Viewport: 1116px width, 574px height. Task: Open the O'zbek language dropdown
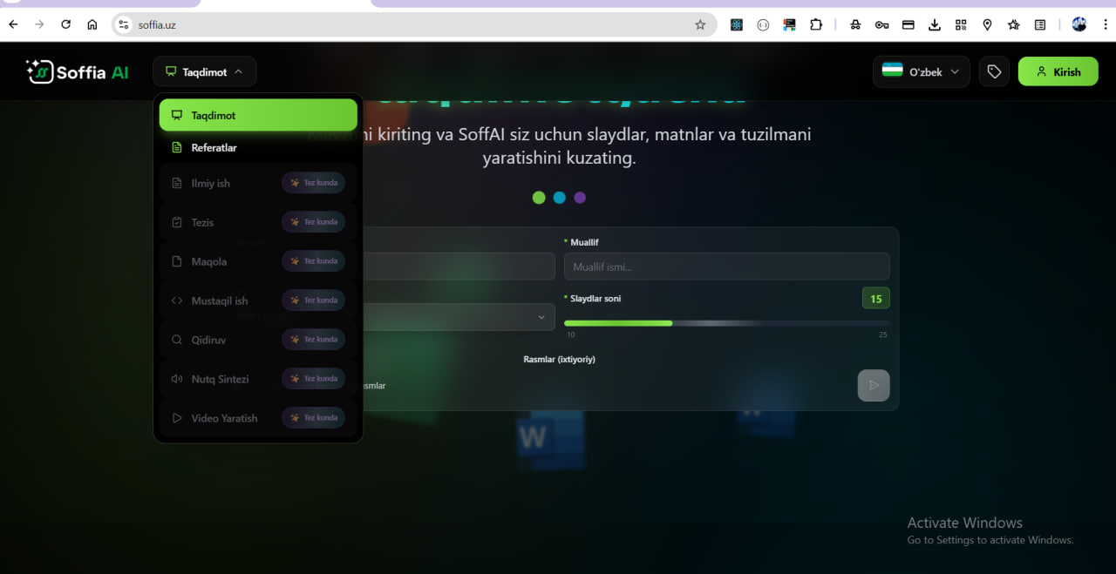tap(921, 71)
